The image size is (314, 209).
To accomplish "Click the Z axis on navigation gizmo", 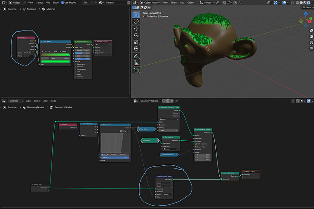I will click(306, 14).
